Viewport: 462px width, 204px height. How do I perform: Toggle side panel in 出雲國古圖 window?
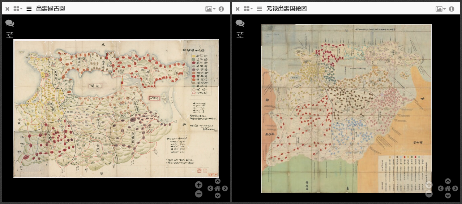tap(29, 9)
